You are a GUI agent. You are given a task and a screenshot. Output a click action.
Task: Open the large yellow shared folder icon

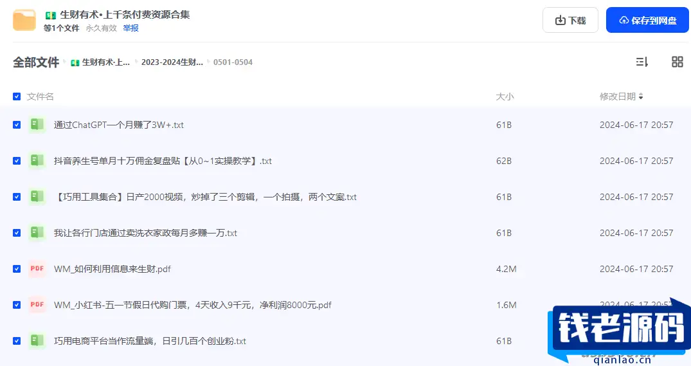coord(24,20)
